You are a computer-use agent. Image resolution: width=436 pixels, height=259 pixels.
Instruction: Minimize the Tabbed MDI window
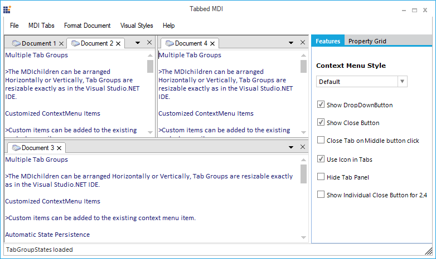[x=404, y=10]
